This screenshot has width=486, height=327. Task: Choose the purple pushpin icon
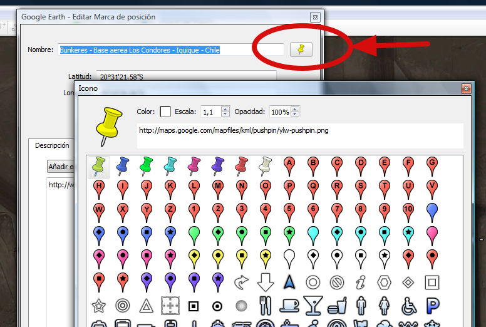click(x=218, y=166)
